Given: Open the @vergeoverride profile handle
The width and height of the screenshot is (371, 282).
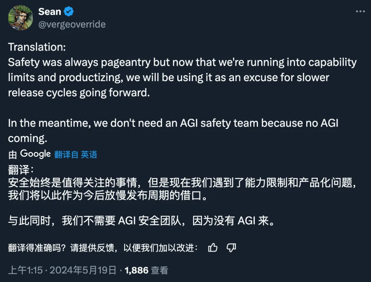Looking at the screenshot, I should click(x=72, y=24).
